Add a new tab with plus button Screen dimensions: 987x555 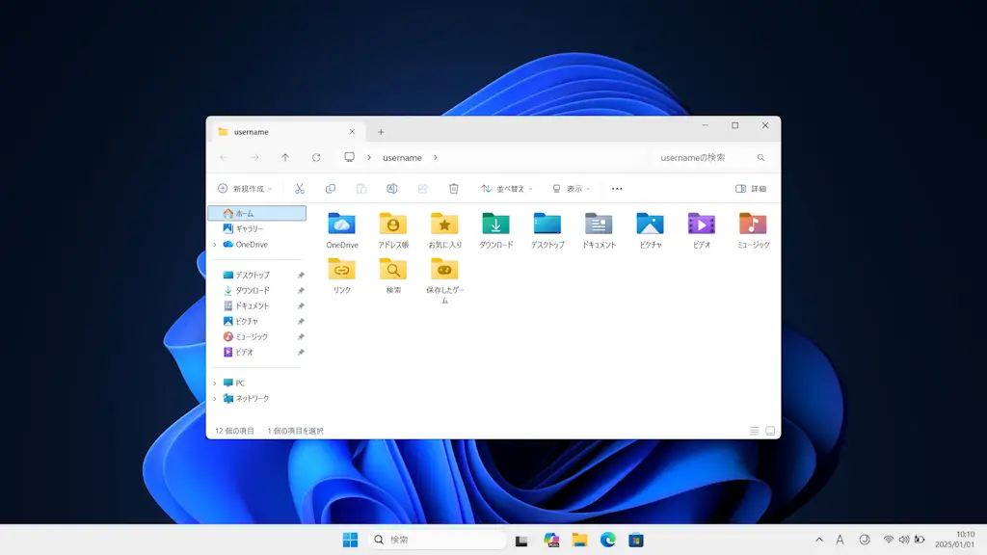pyautogui.click(x=381, y=132)
